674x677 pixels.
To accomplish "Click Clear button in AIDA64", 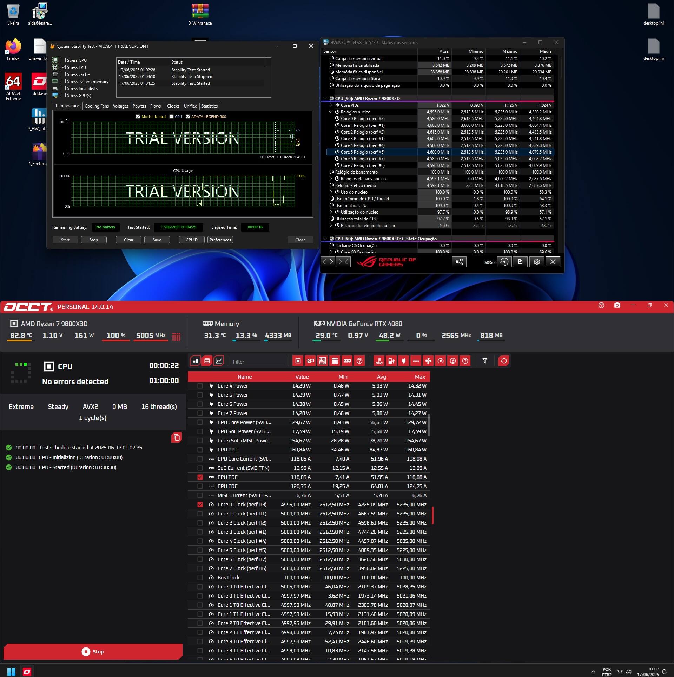I will tap(128, 240).
